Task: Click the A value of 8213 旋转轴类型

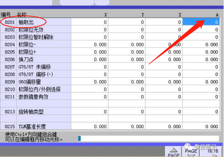Action: (x=201, y=112)
